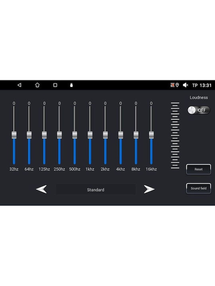Tap the Loudness label
The height and width of the screenshot is (286, 215).
pos(199,98)
